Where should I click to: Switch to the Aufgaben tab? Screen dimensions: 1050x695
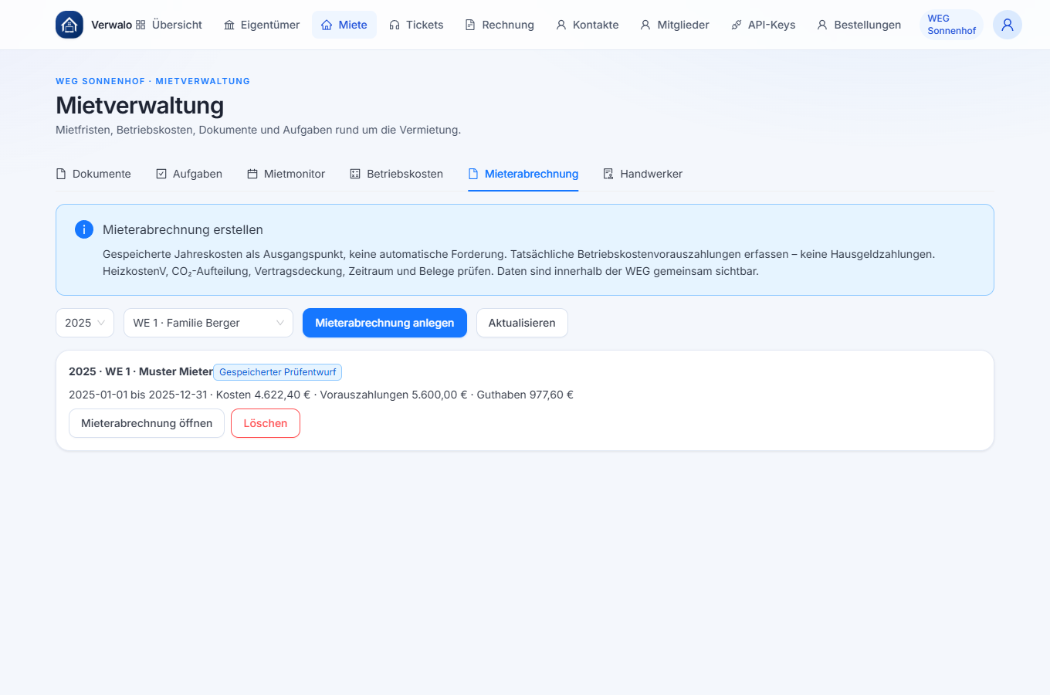pos(189,174)
